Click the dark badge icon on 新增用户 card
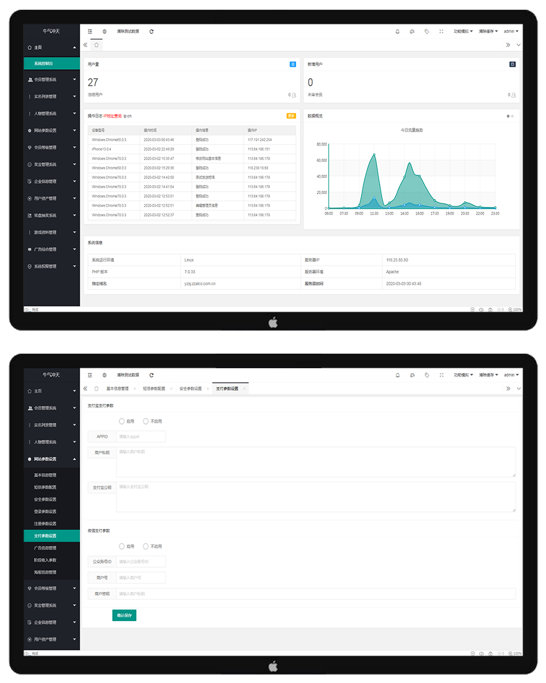Viewport: 546px width, 683px height. pyautogui.click(x=513, y=64)
